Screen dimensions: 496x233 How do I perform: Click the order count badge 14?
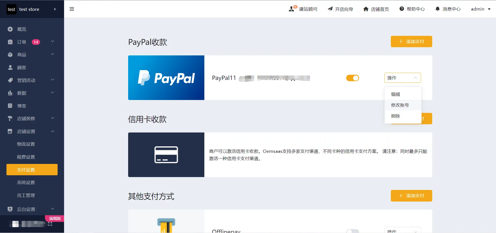click(36, 42)
